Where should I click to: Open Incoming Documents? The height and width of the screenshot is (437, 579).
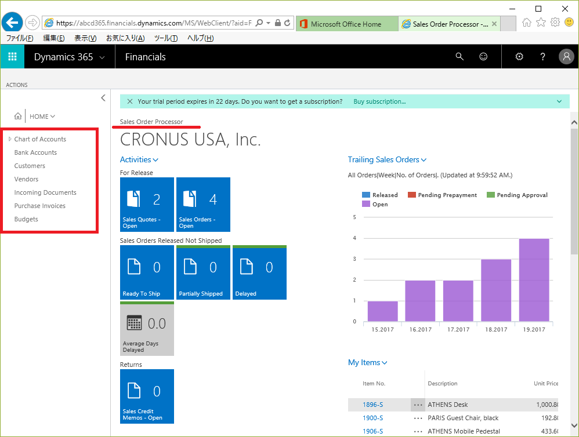click(45, 192)
